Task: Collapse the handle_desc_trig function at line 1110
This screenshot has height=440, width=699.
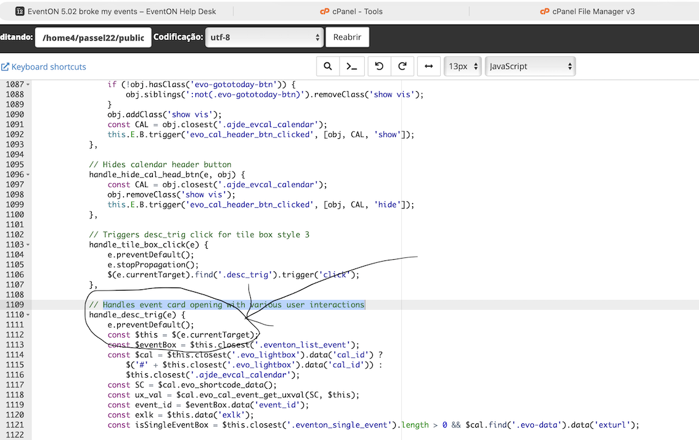Action: click(x=28, y=315)
